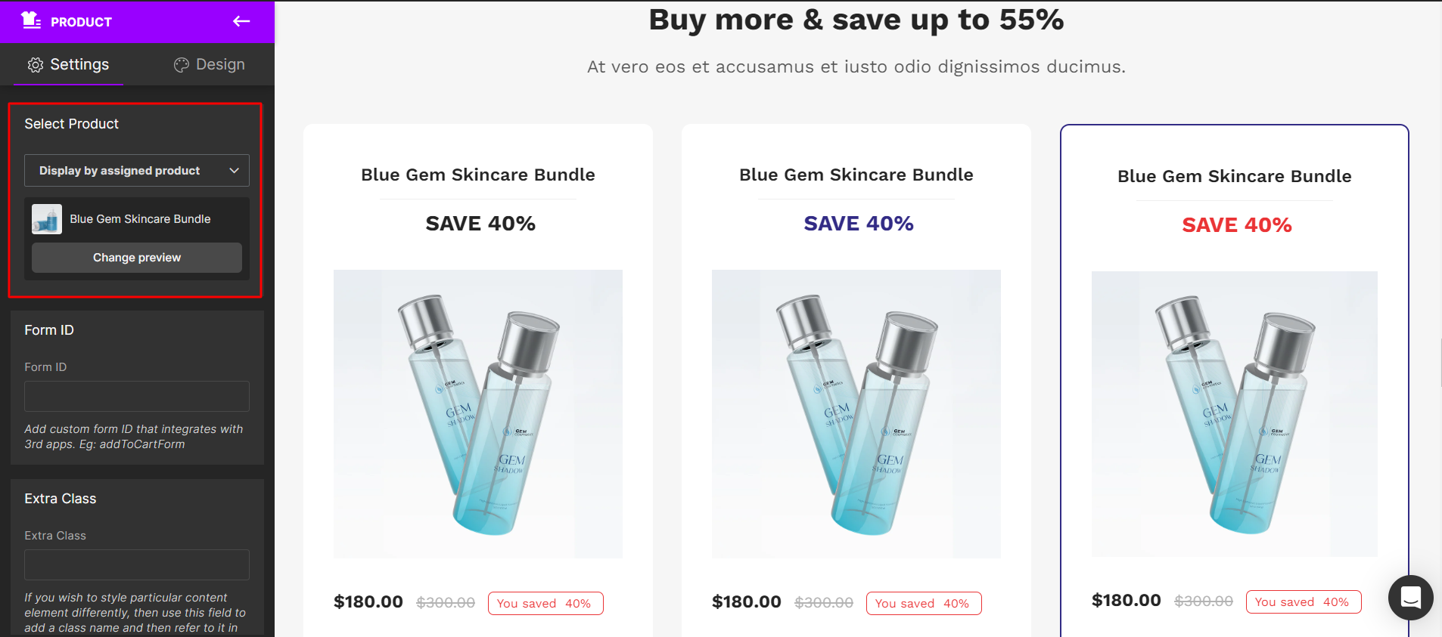Open the chat support bubble
1442x637 pixels.
pyautogui.click(x=1410, y=598)
